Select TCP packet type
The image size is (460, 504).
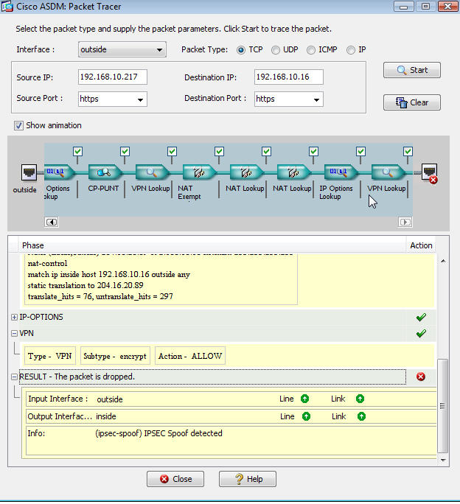(240, 50)
